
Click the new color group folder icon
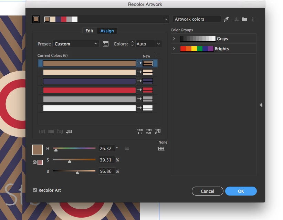click(x=244, y=19)
